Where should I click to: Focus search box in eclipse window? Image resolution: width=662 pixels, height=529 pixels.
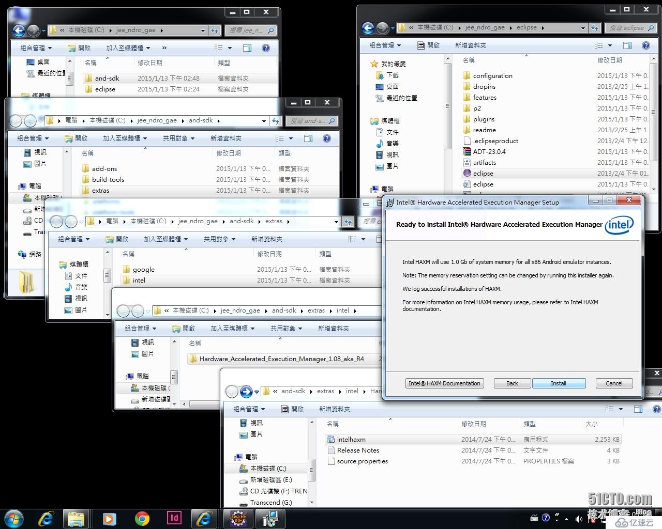tap(631, 28)
